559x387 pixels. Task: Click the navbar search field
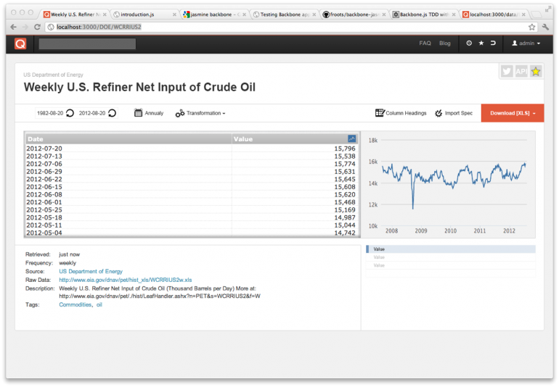[87, 43]
